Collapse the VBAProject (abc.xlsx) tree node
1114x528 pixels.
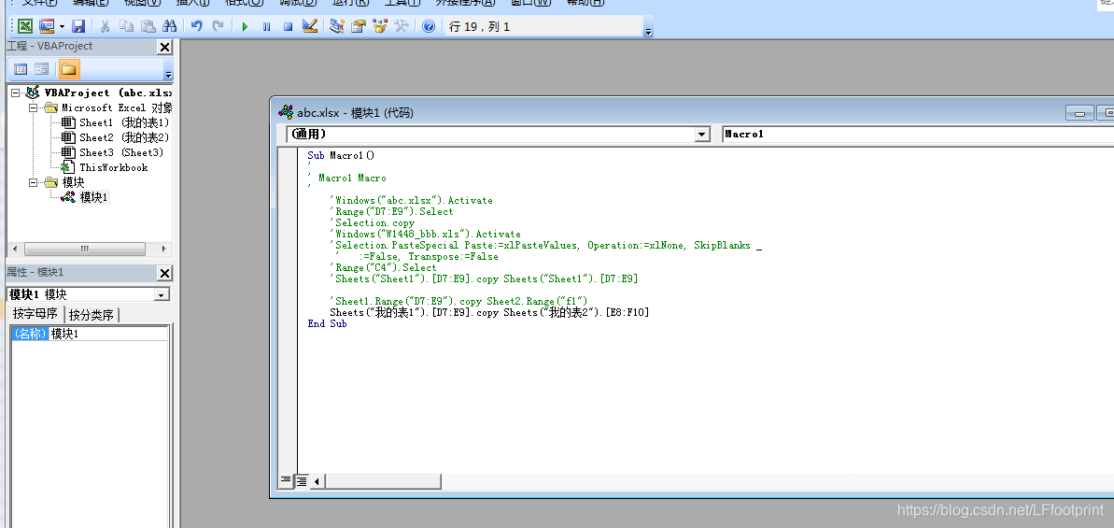(x=16, y=93)
